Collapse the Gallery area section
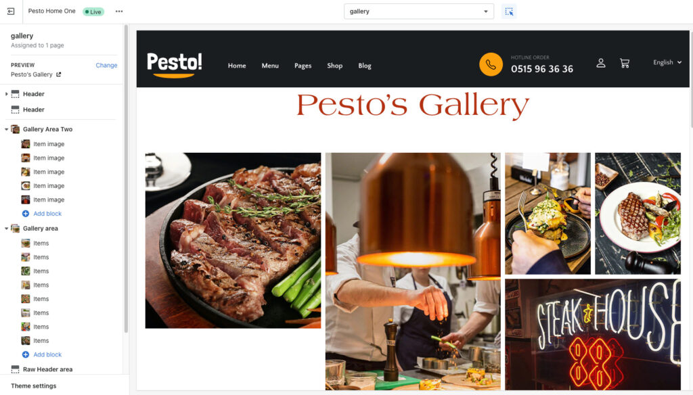The width and height of the screenshot is (693, 395). coord(6,229)
